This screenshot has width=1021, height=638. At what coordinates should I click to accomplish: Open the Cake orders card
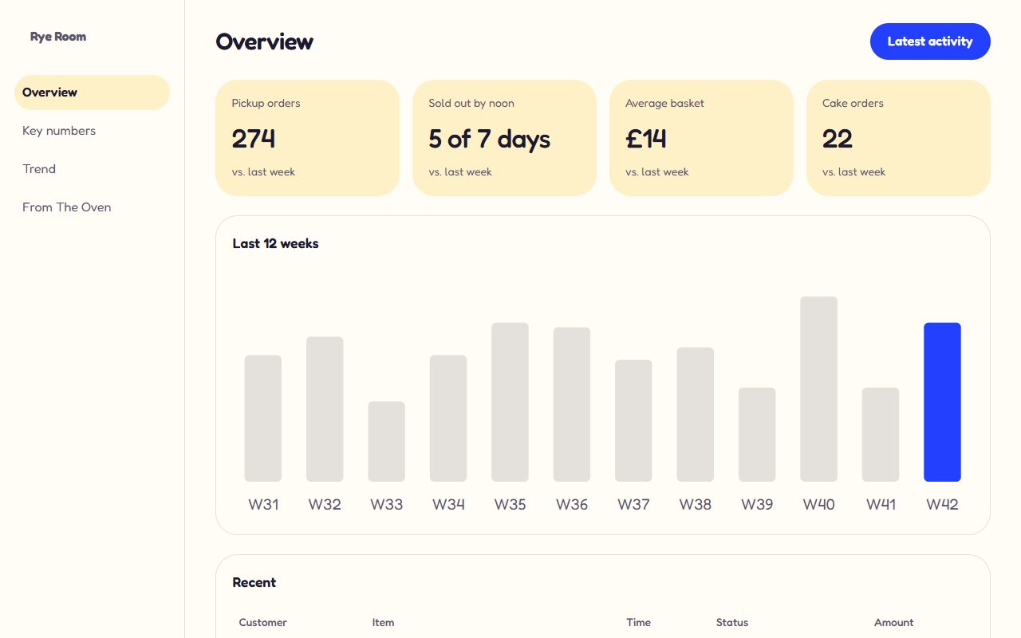point(898,138)
